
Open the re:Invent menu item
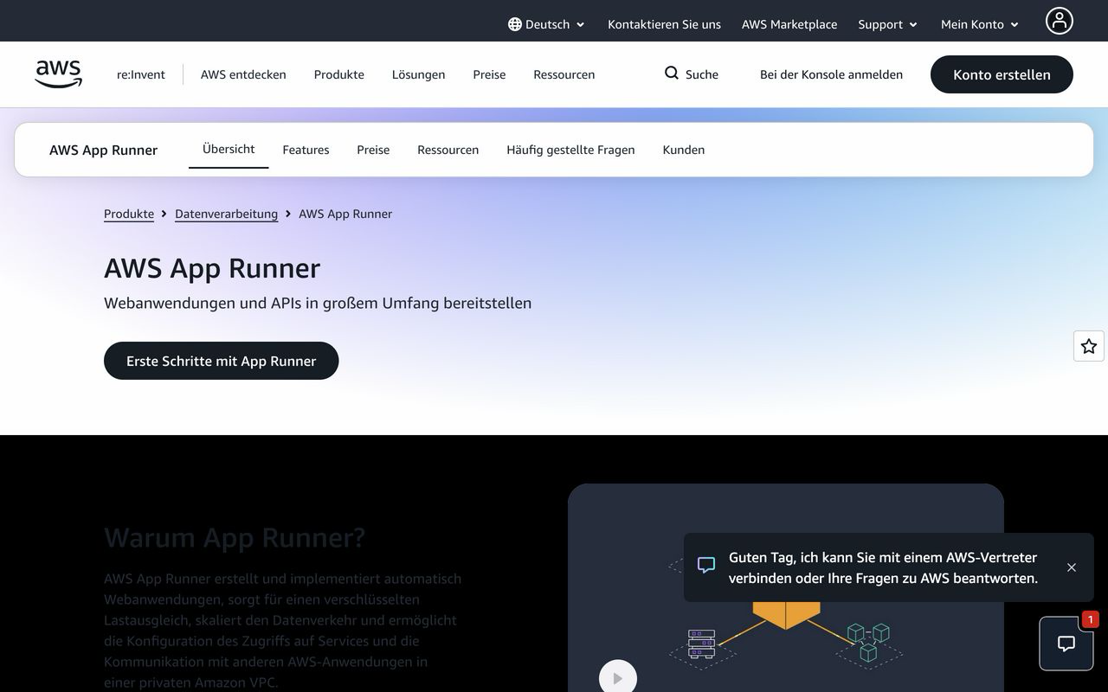141,74
